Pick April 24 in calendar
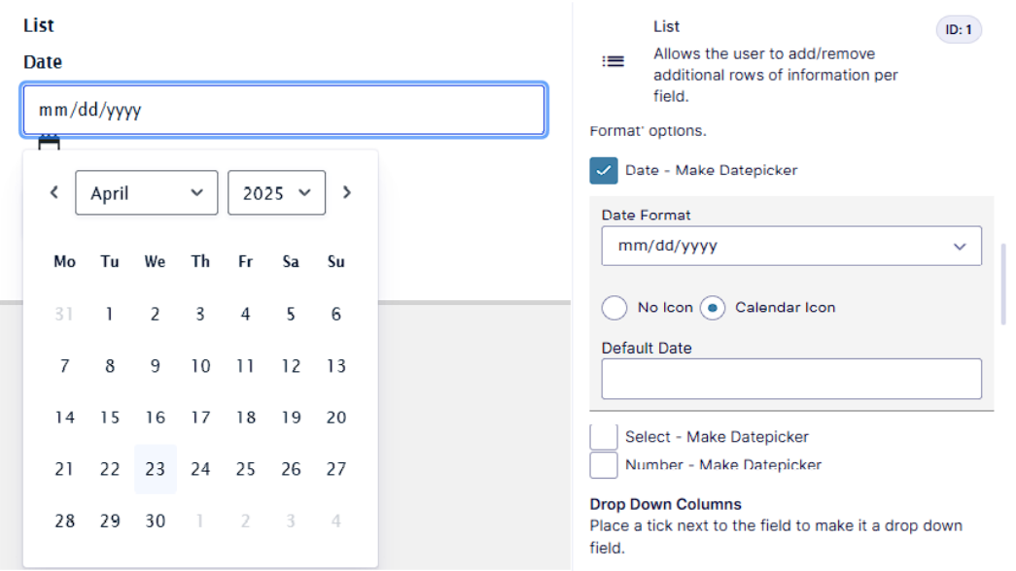 [x=200, y=469]
